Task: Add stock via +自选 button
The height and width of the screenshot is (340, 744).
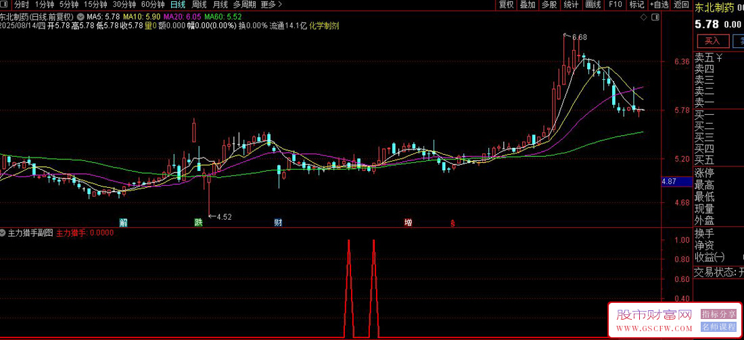Action: 659,5
